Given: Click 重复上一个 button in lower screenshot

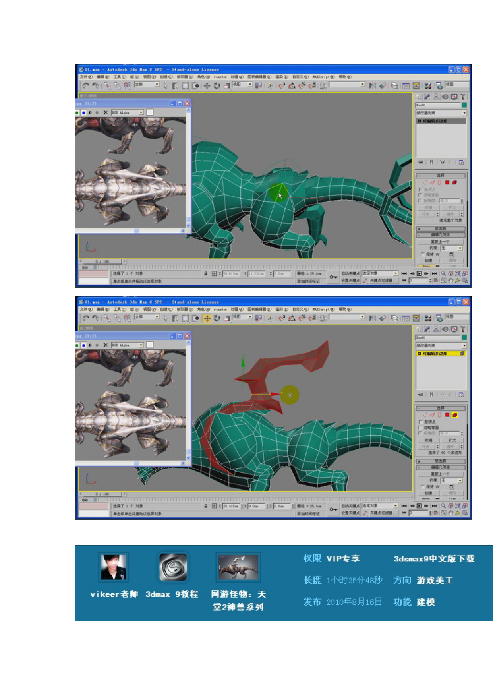Looking at the screenshot, I should click(441, 474).
